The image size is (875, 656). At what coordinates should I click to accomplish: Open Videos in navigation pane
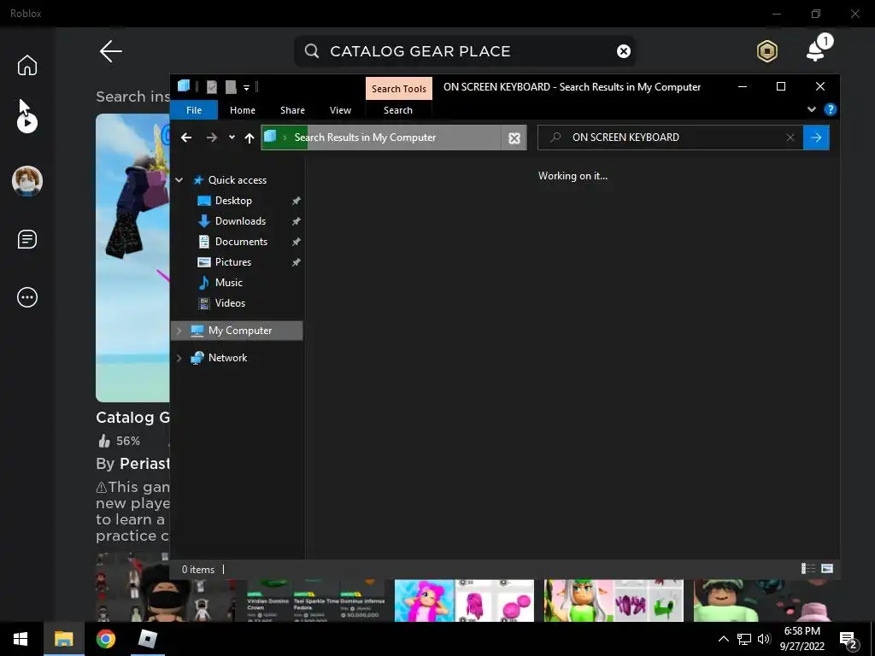click(x=230, y=303)
